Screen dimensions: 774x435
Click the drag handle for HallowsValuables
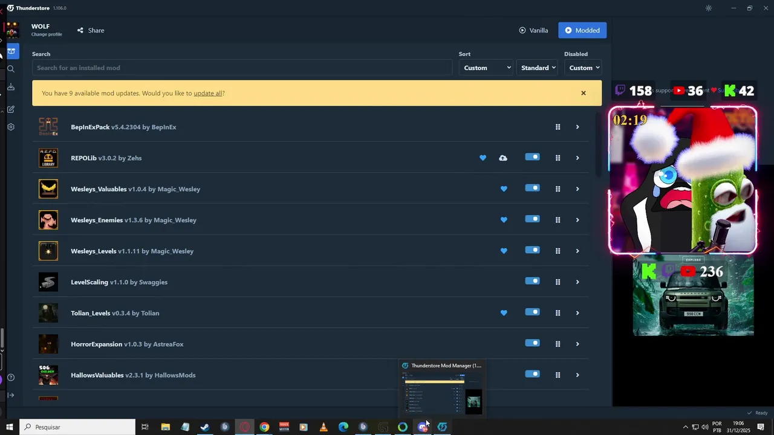point(558,375)
